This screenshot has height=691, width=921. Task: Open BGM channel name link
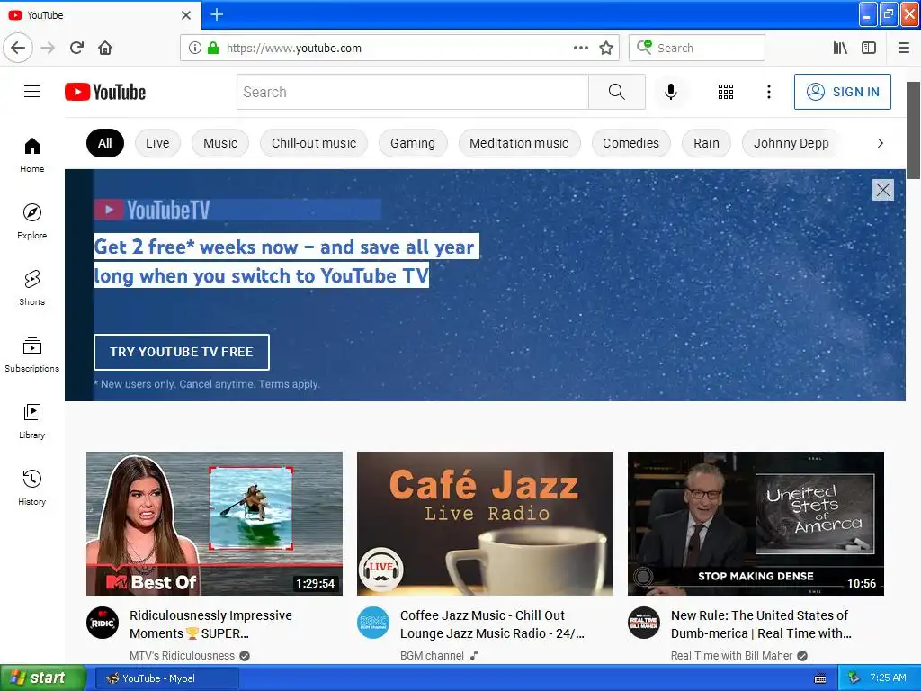(x=432, y=655)
